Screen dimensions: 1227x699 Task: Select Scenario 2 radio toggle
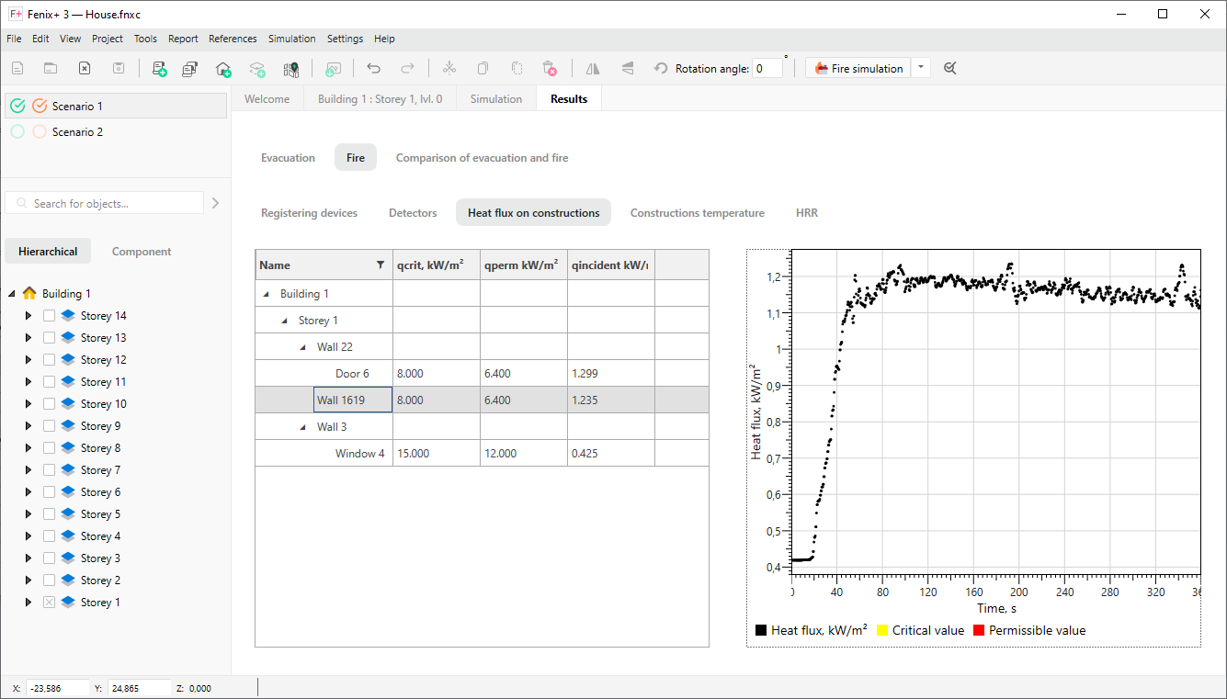tap(17, 131)
